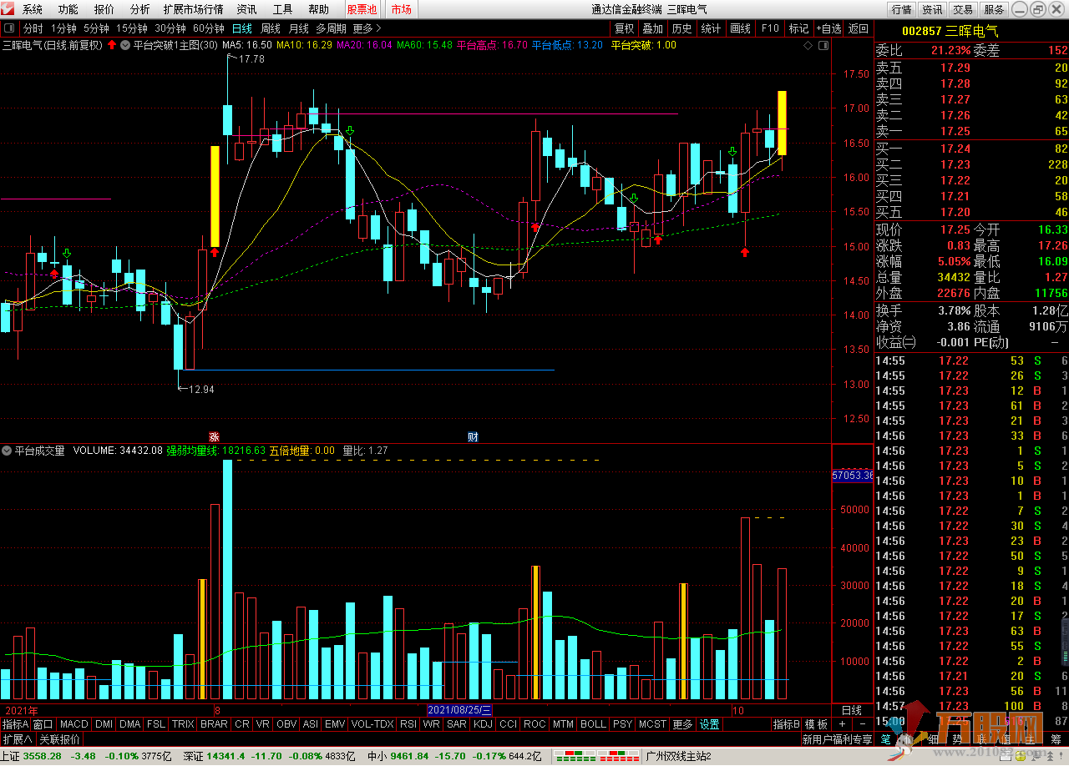Viewport: 1069px width, 766px height.
Task: Open the dropdown icon before 平台成交量
Action: (x=7, y=451)
